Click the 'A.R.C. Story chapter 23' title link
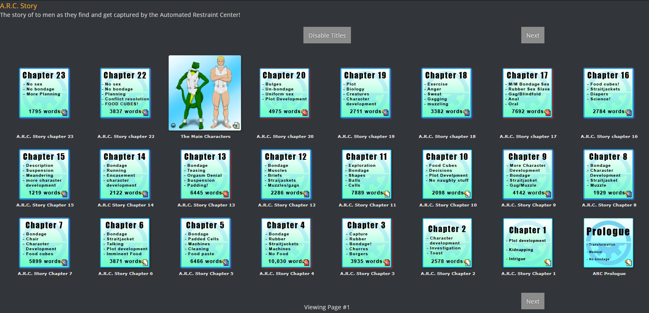Viewport: 649px width, 313px height. click(x=45, y=136)
